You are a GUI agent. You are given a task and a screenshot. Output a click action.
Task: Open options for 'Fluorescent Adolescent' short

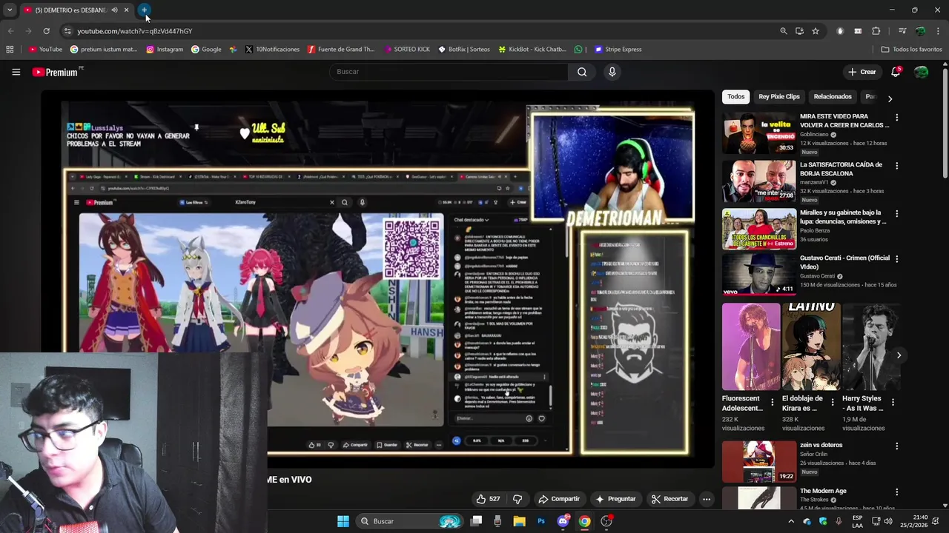(772, 402)
